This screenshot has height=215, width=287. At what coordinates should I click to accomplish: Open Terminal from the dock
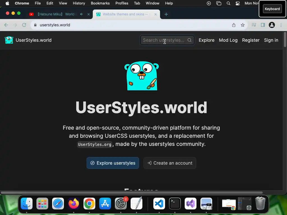(x=175, y=204)
